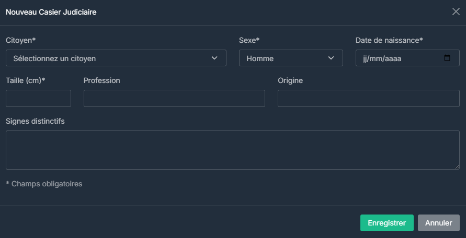Click the textarea resize handle corner

457,168
